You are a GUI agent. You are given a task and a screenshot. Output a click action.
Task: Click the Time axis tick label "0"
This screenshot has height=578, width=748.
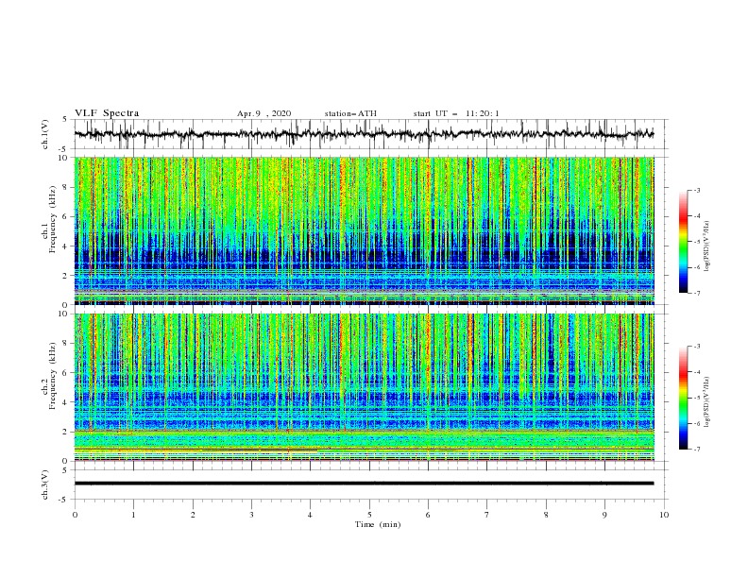pos(75,515)
